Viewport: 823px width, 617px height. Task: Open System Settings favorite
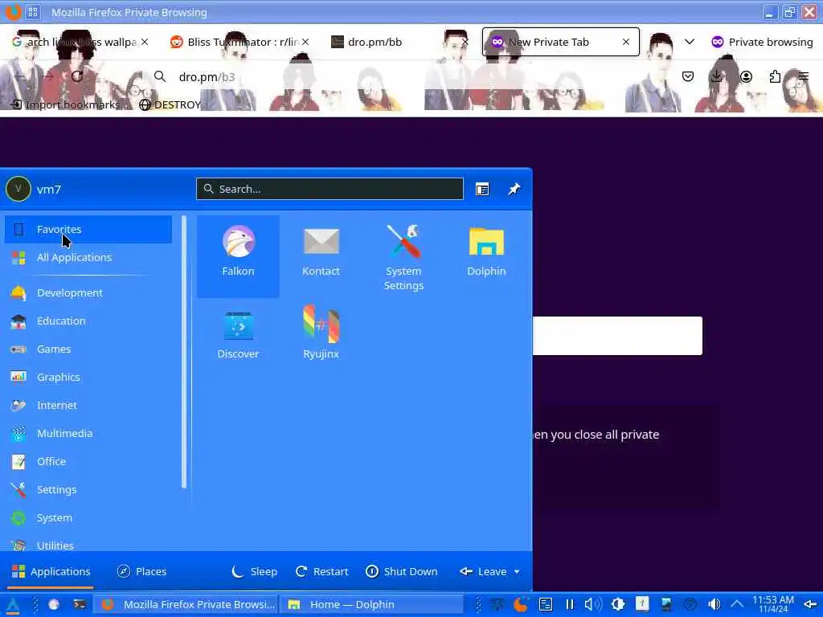click(403, 255)
